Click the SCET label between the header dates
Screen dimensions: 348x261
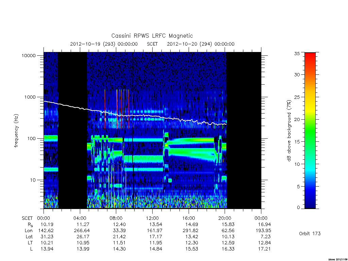(x=152, y=44)
